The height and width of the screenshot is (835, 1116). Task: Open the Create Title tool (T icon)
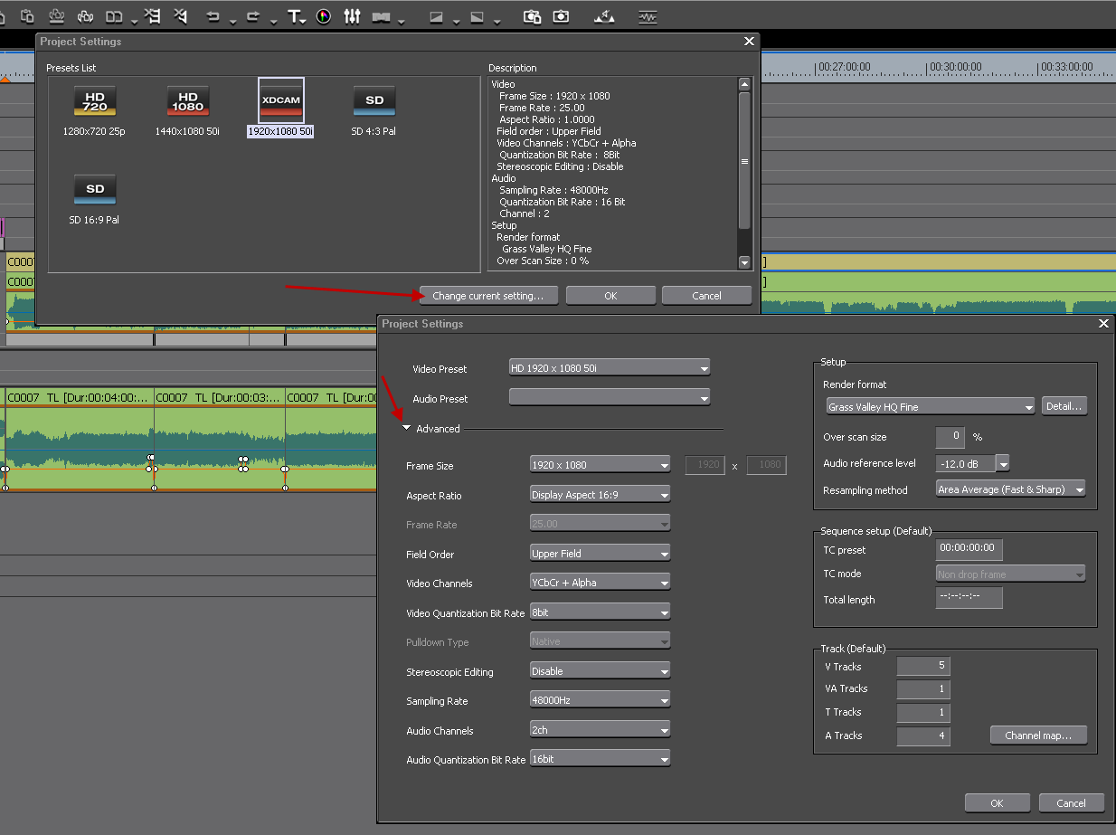[x=294, y=16]
